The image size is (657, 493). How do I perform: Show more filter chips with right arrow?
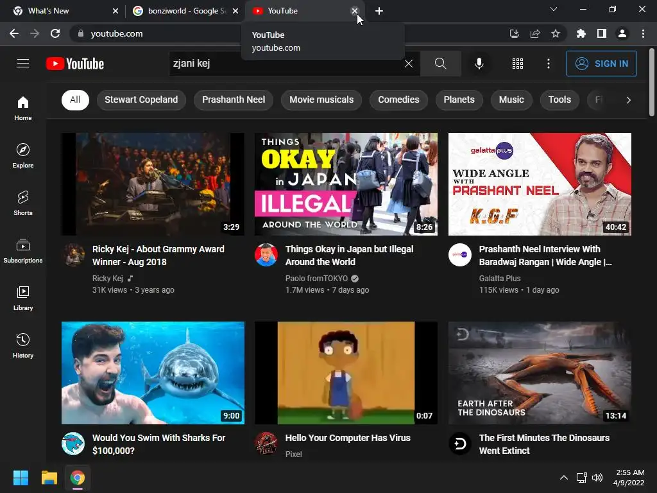pyautogui.click(x=628, y=99)
